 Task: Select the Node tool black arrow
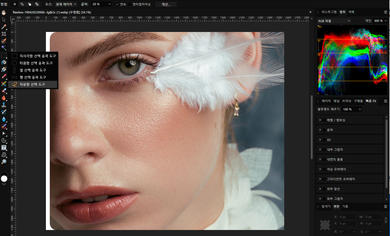pyautogui.click(x=4, y=133)
